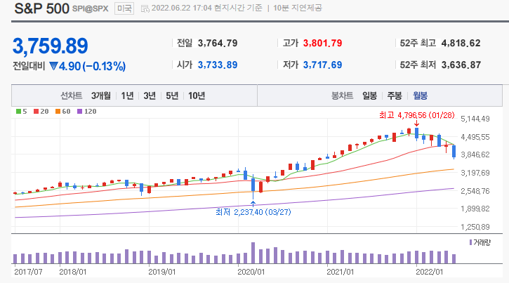
Task: Click the red 20-period moving average swatch
Action: click(36, 112)
